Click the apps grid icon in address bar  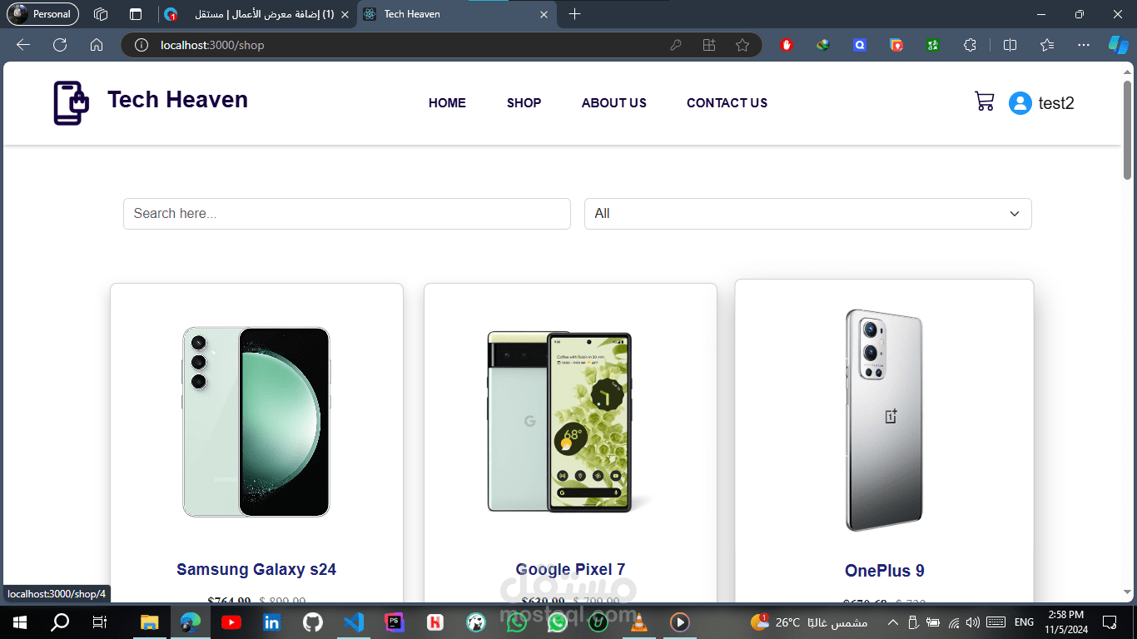tap(709, 45)
